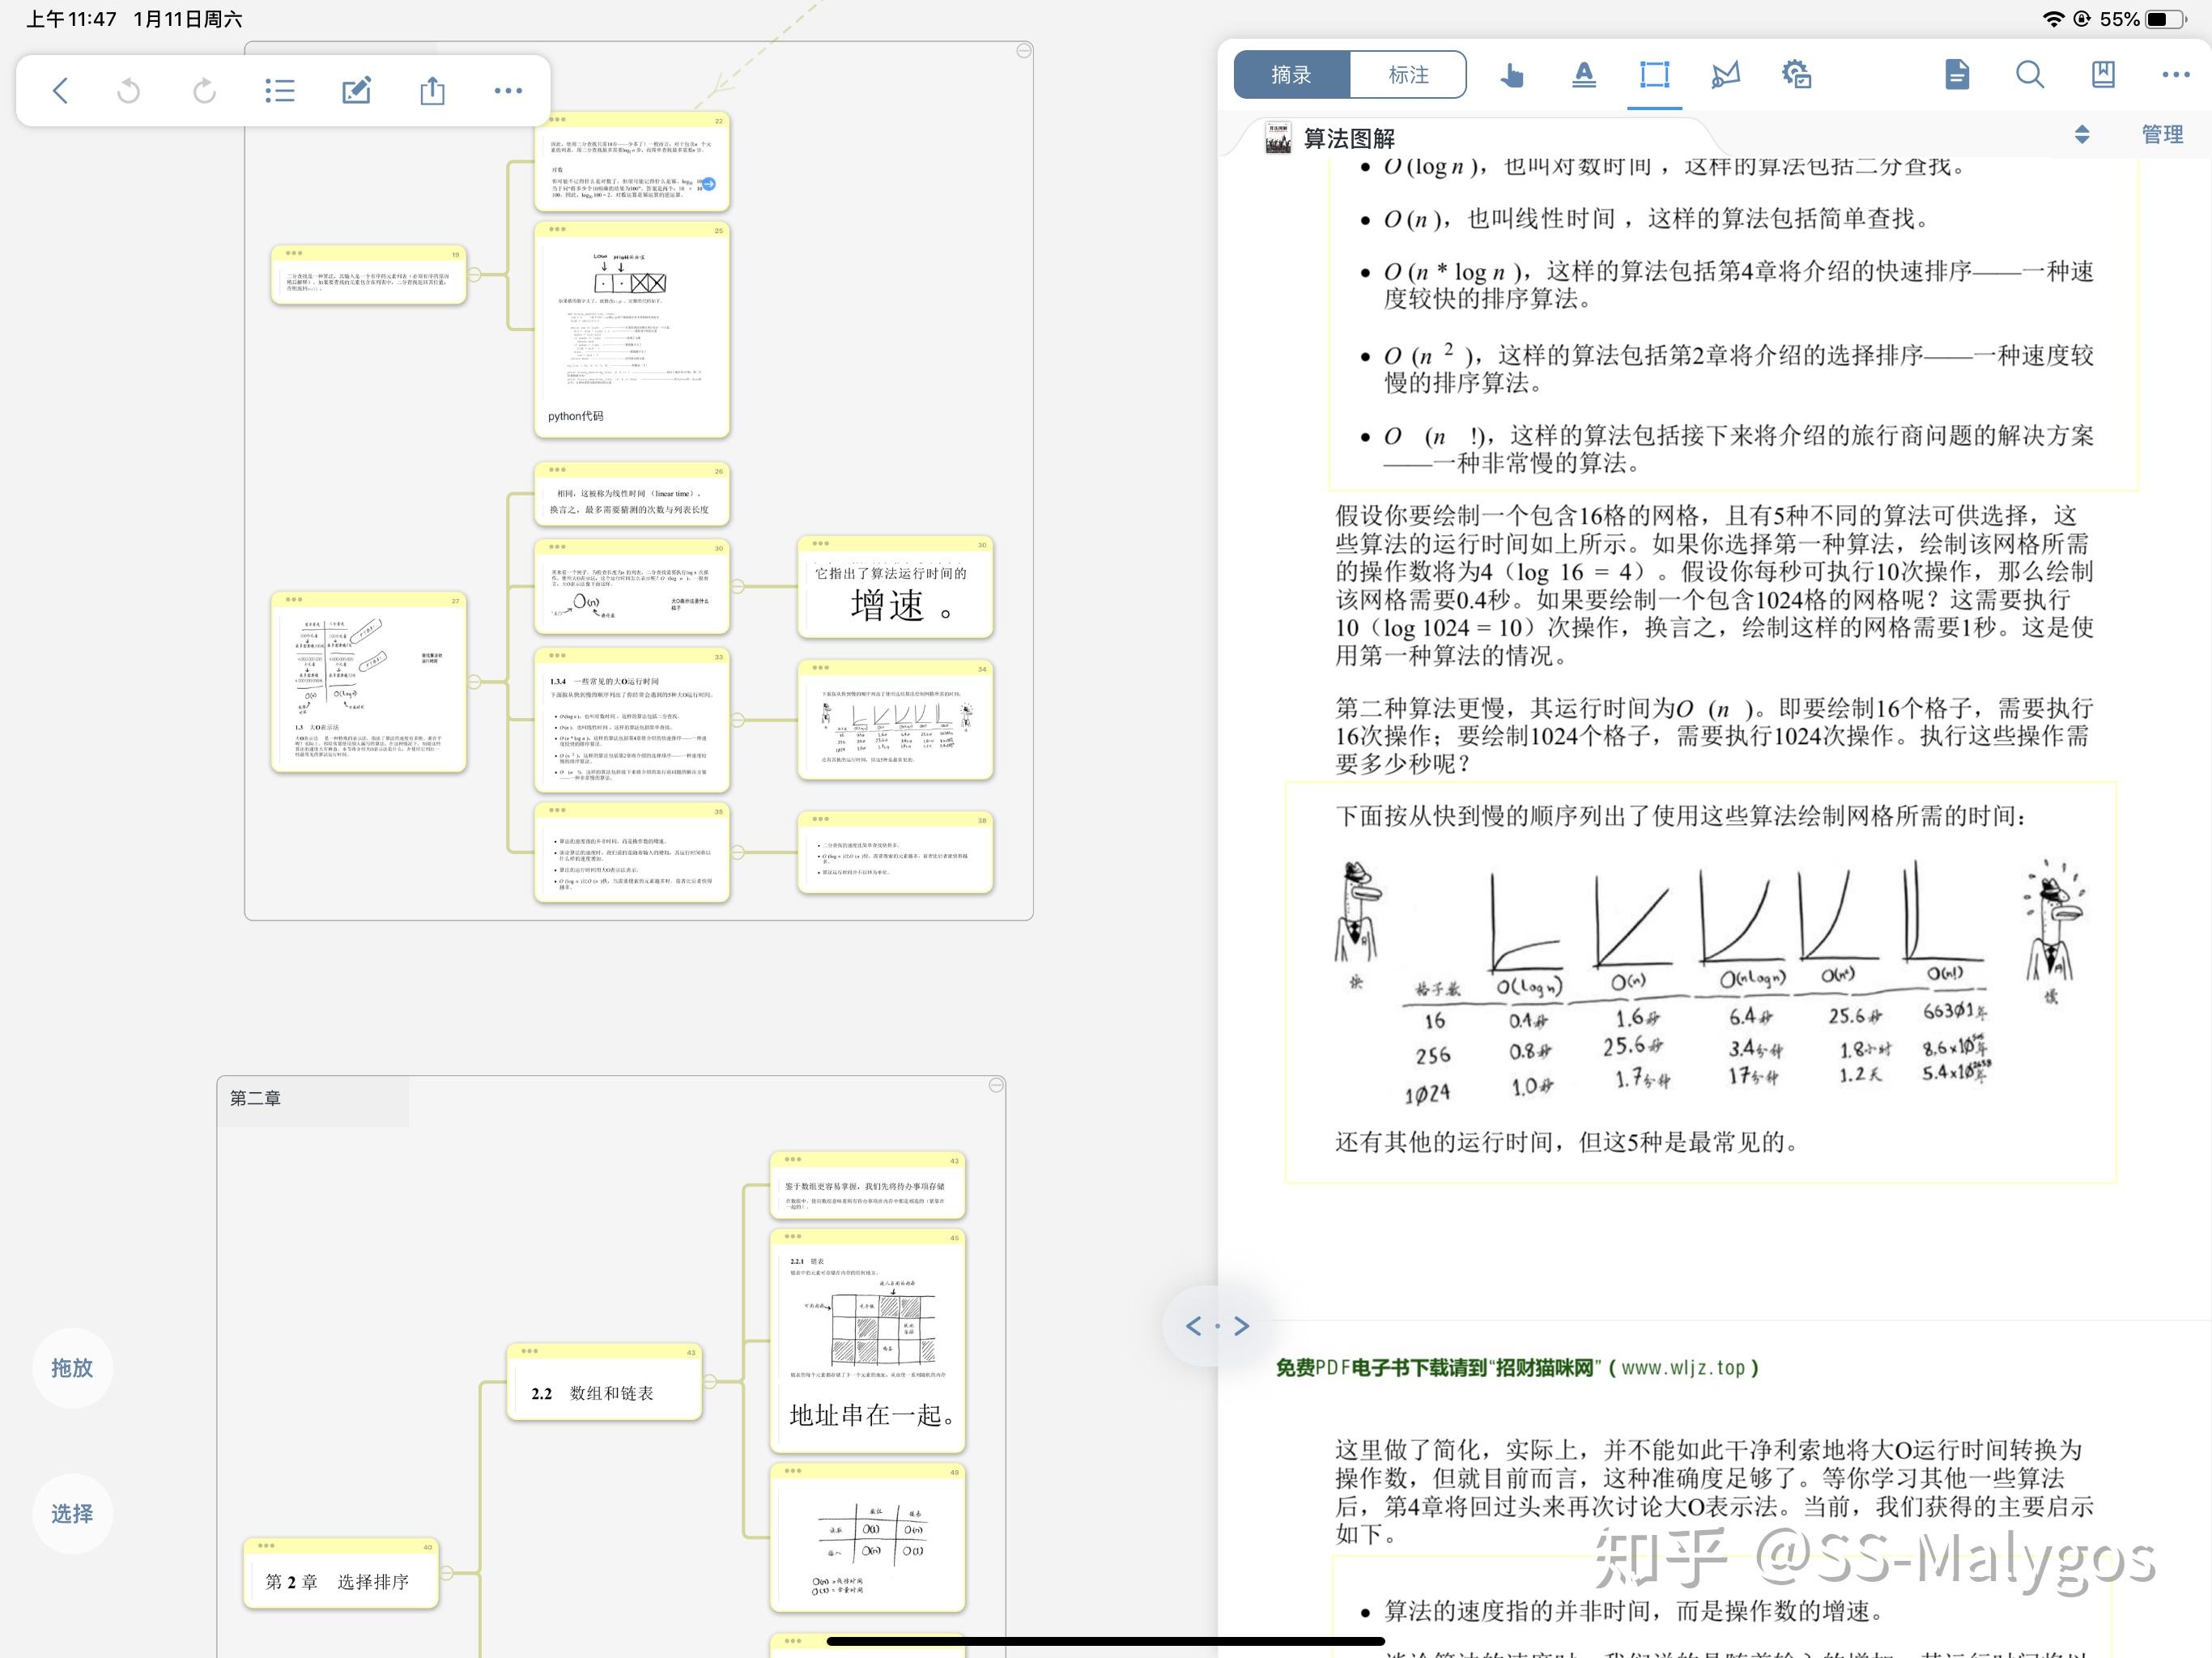The width and height of the screenshot is (2212, 1658).
Task: Select the lasso excerpt tool
Action: (1725, 75)
